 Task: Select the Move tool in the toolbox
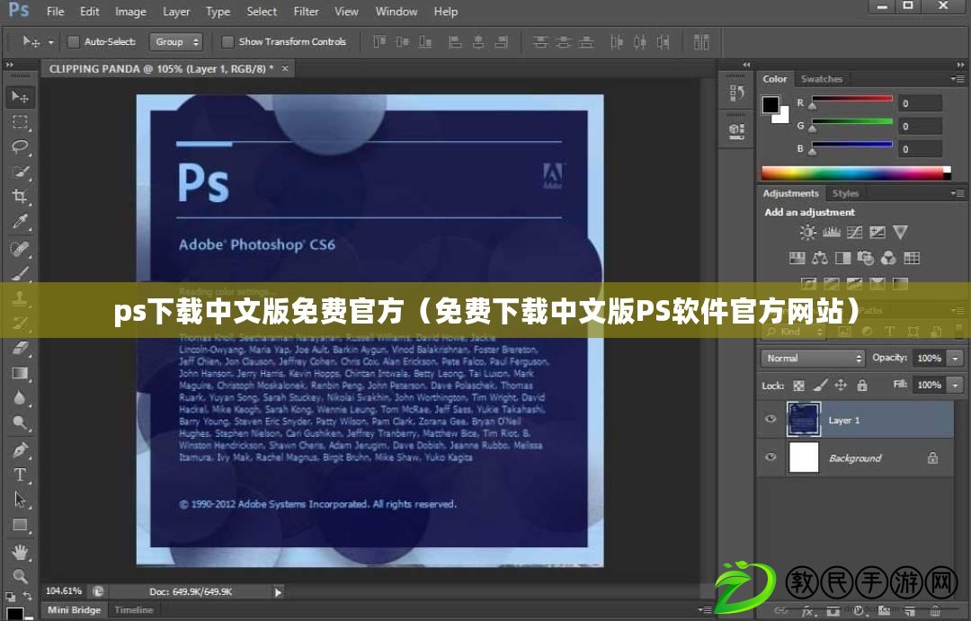20,97
